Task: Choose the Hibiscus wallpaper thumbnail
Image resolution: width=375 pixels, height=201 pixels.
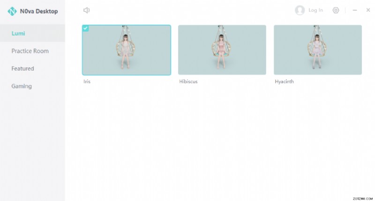Action: [x=222, y=50]
